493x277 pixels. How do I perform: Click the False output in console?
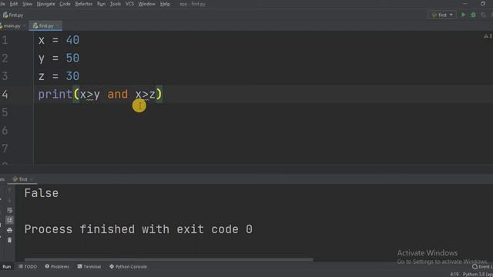click(x=42, y=193)
